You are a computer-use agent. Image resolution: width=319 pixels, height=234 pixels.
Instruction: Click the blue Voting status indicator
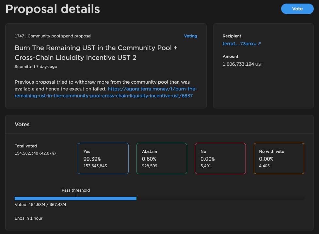pyautogui.click(x=190, y=36)
